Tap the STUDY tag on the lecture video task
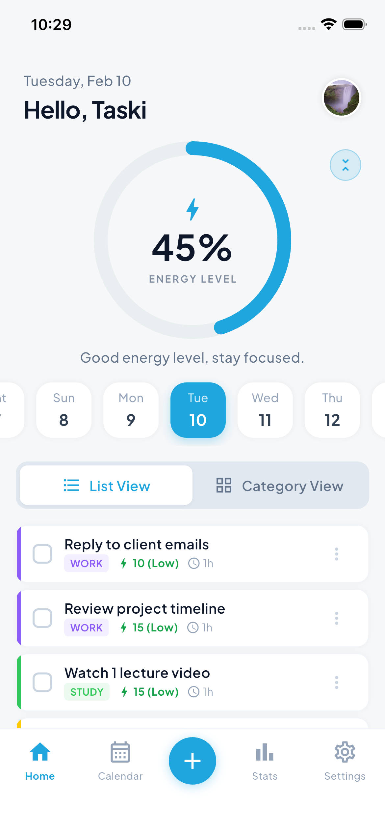The image size is (385, 834). (x=87, y=692)
